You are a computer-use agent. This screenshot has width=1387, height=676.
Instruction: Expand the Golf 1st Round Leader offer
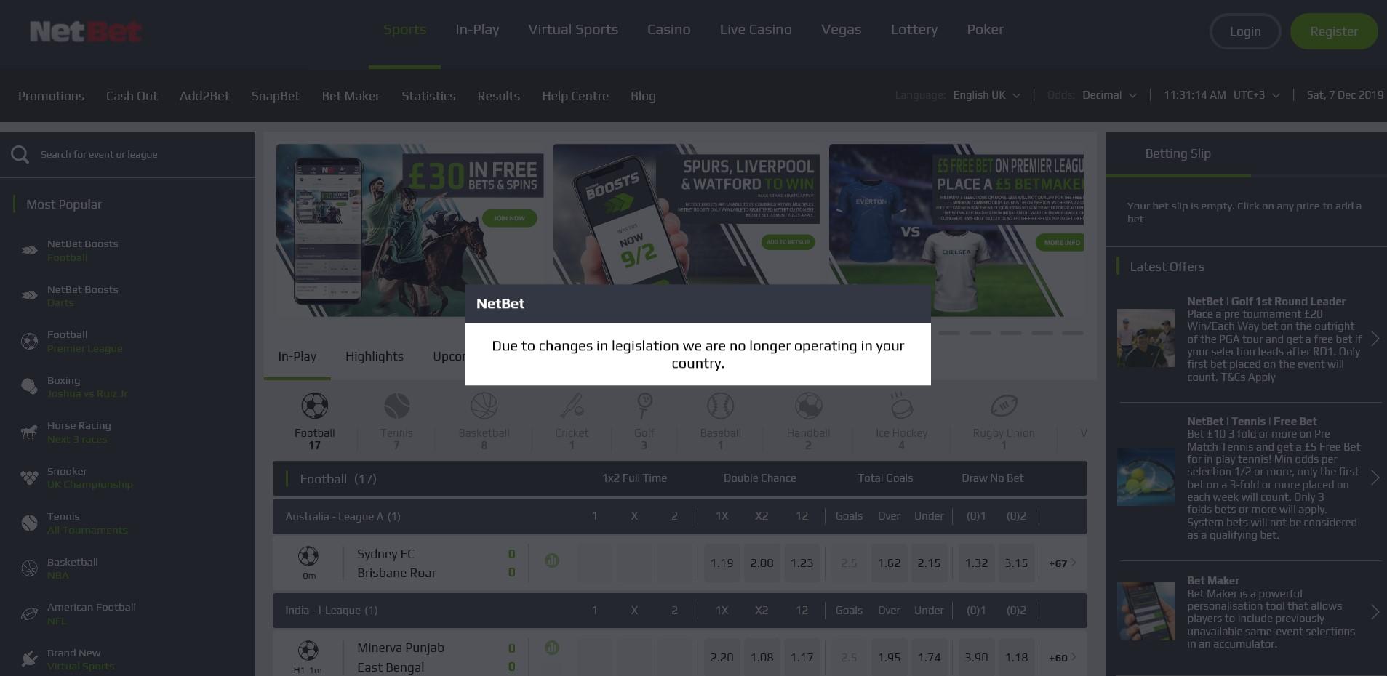click(x=1375, y=339)
